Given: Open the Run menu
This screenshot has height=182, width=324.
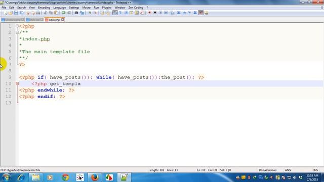Looking at the screenshot, I should [x=96, y=8].
